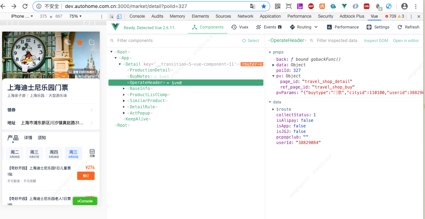
Task: Open the Console panel tab
Action: click(137, 16)
